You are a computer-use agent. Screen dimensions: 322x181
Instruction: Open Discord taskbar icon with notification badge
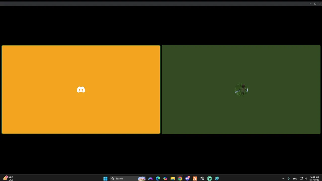(187, 178)
